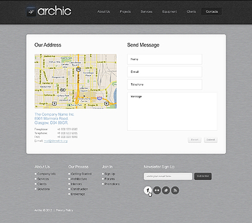Click 'The Company Name Inc.' address text
This screenshot has width=252, height=223.
click(55, 114)
